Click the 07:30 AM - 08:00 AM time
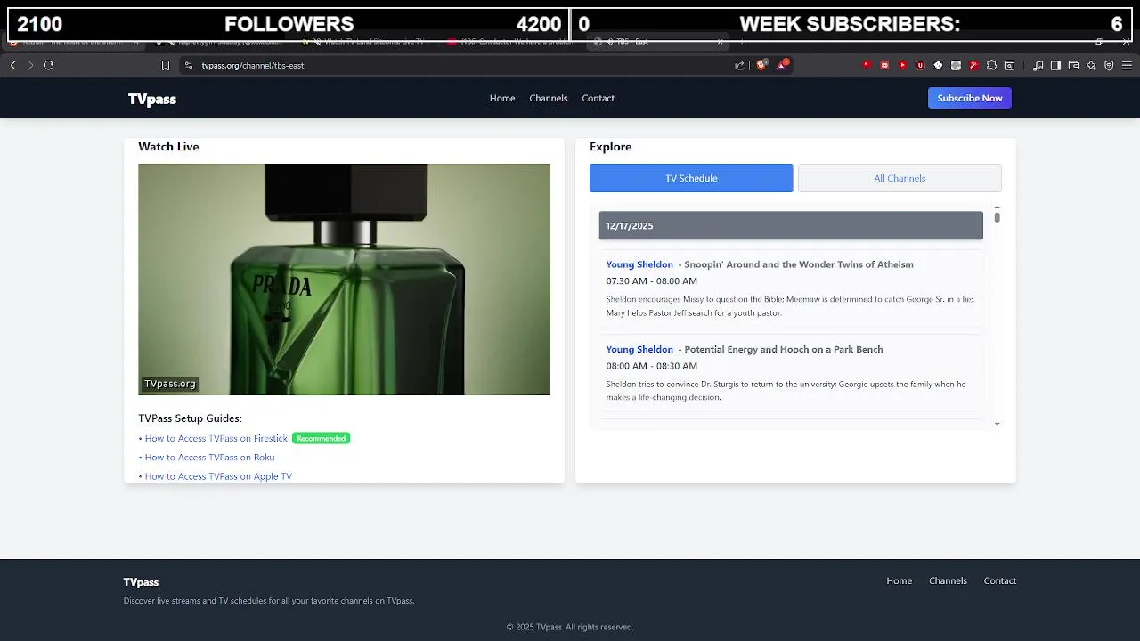This screenshot has width=1140, height=641. point(652,280)
